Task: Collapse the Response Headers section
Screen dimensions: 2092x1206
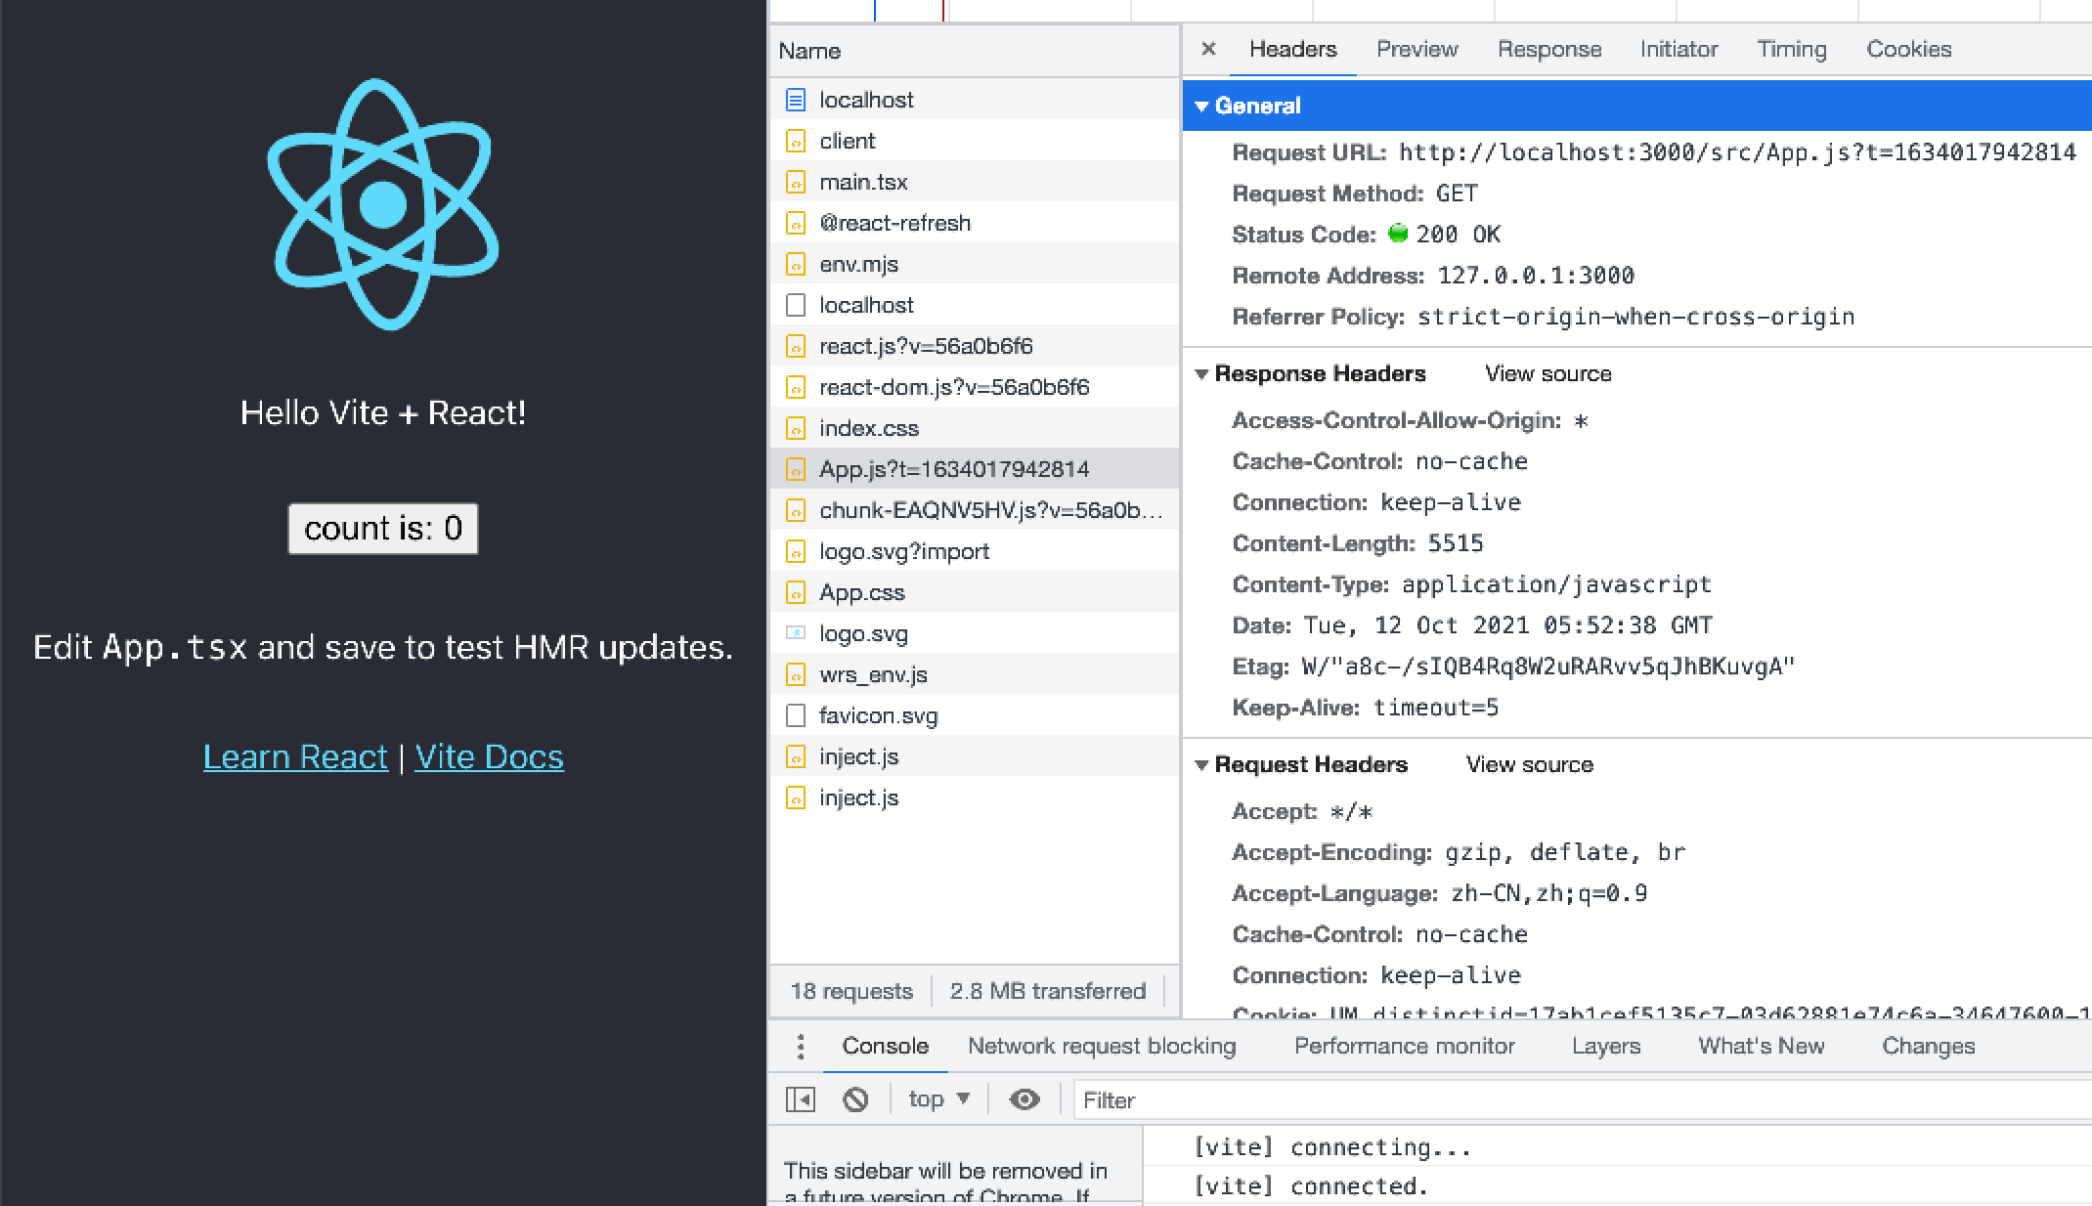Action: click(1202, 374)
